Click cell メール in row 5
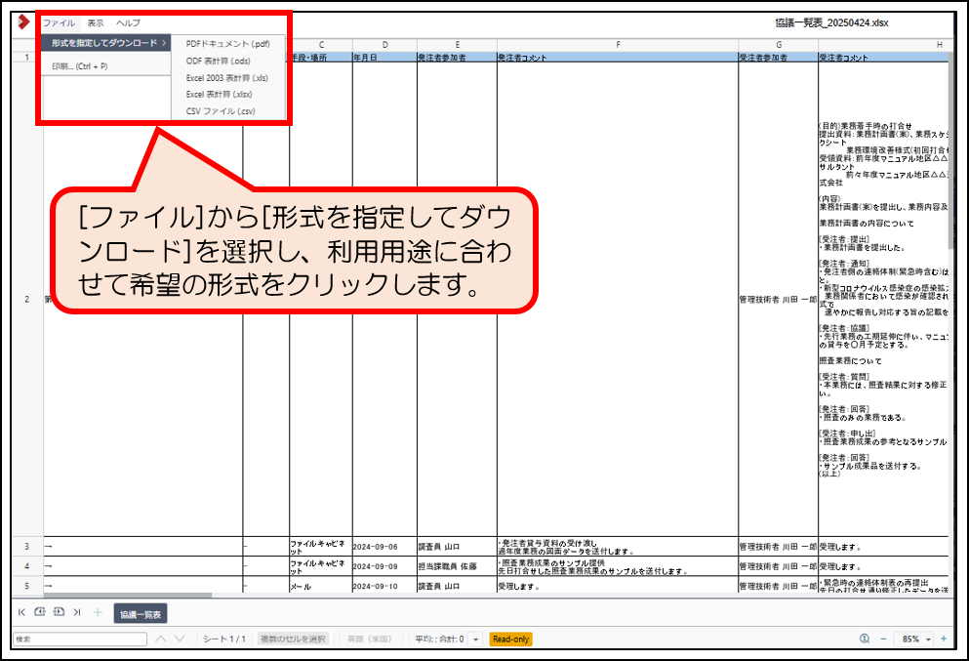The image size is (969, 661). point(321,586)
